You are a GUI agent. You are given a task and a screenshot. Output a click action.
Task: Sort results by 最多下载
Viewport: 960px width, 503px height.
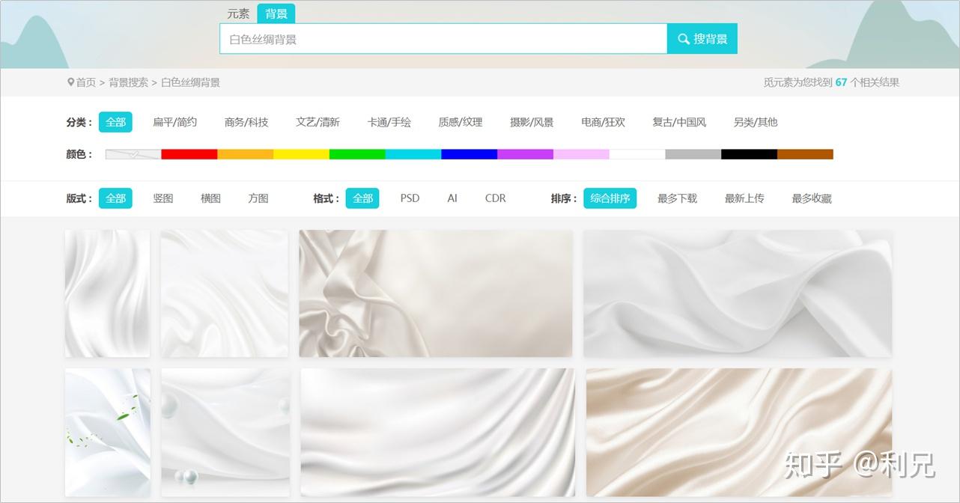677,198
